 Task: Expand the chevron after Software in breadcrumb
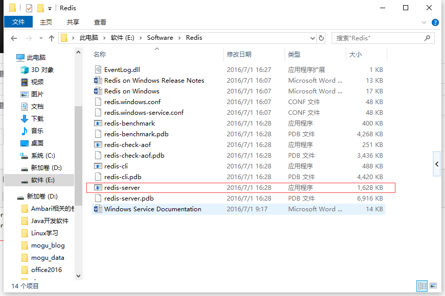click(x=180, y=38)
